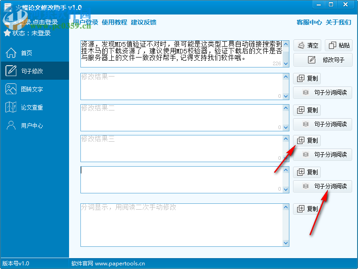Maximize the 火蝶论文修改助手 window

(331, 5)
